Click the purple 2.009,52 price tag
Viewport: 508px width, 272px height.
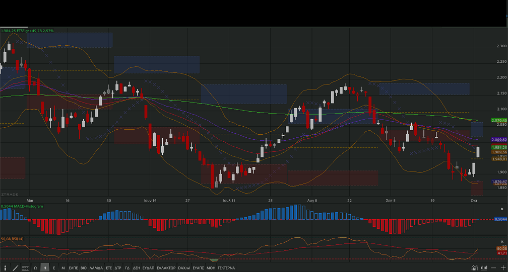pyautogui.click(x=499, y=140)
